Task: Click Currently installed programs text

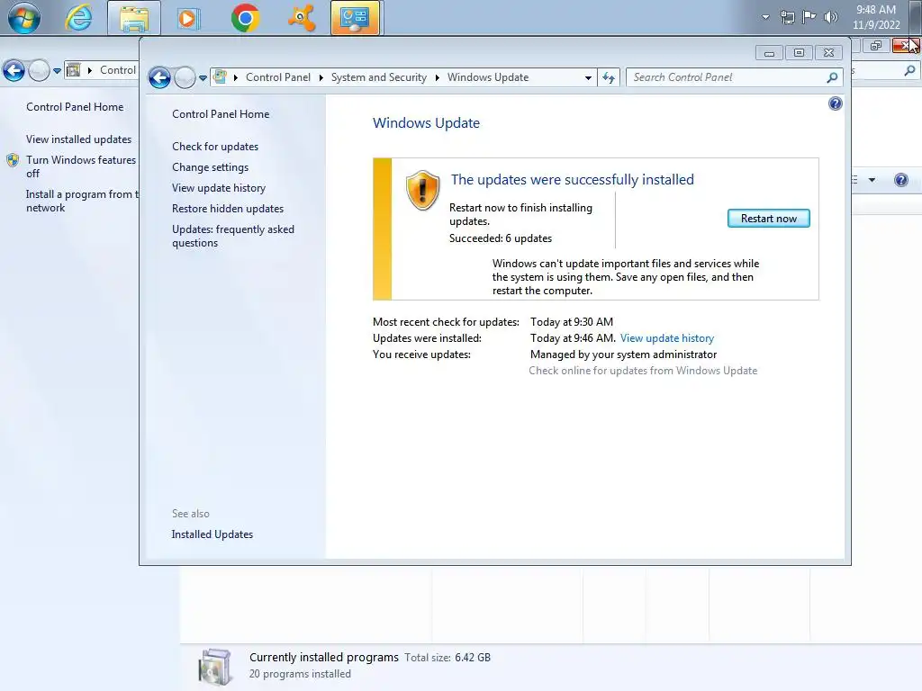Action: [x=324, y=657]
